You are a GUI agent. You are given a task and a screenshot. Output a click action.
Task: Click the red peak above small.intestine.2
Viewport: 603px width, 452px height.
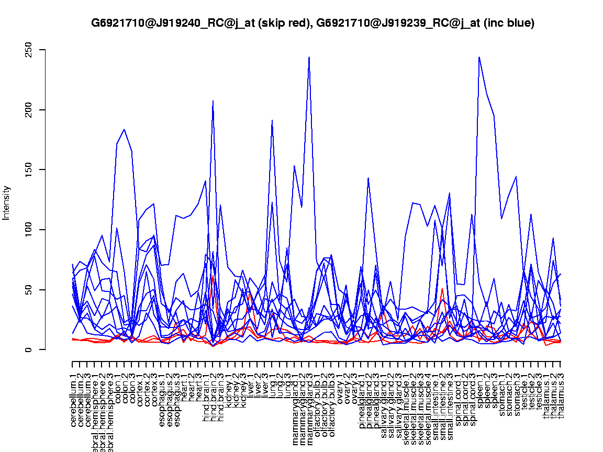pos(442,289)
